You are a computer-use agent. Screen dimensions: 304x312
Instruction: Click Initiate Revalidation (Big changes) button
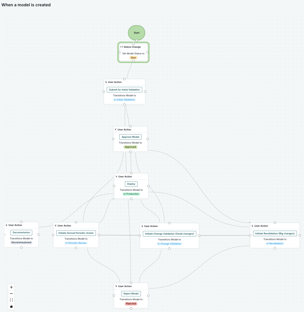[275, 233]
